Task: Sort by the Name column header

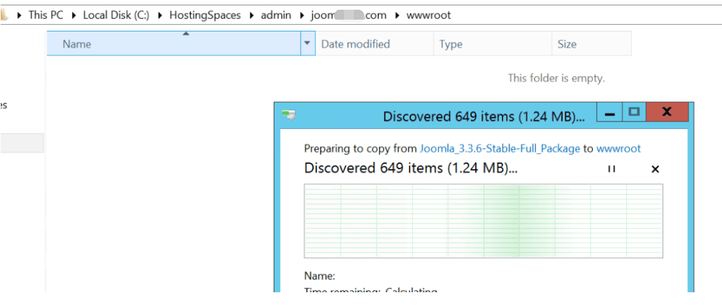Action: click(x=174, y=44)
